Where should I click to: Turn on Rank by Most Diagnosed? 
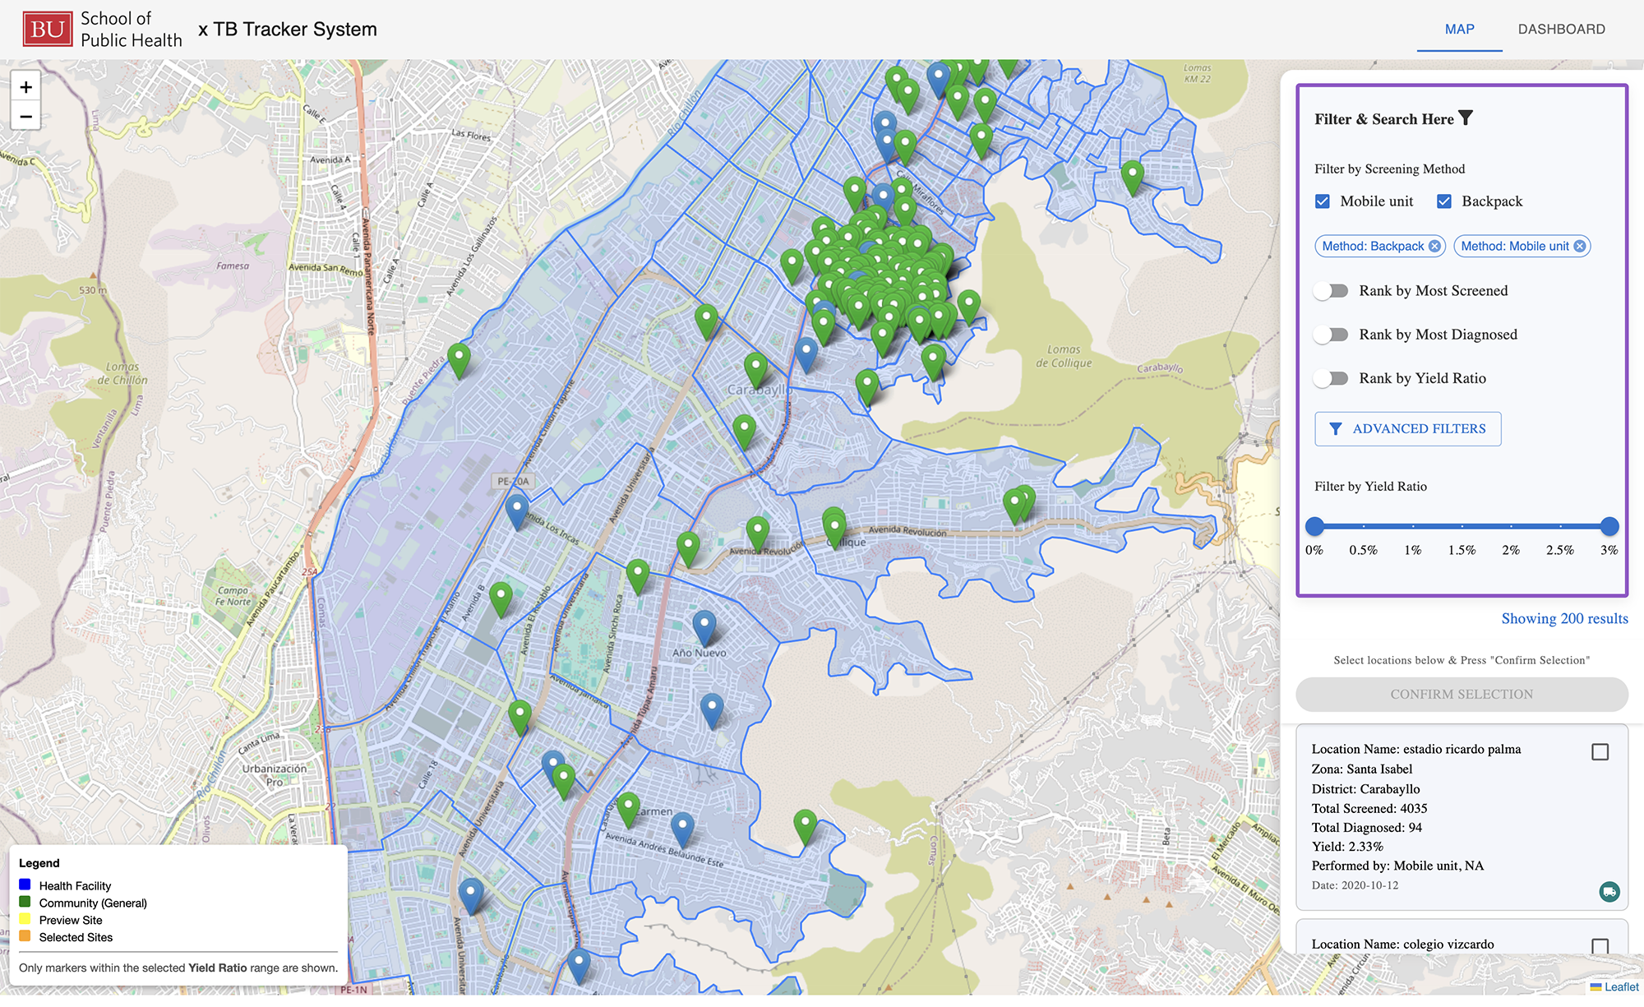pyautogui.click(x=1331, y=335)
